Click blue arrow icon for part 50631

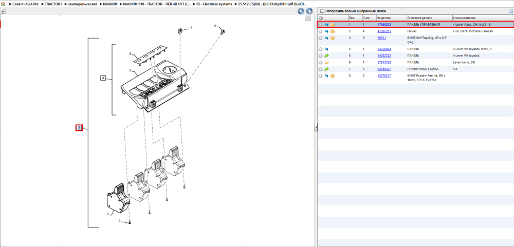click(x=326, y=38)
